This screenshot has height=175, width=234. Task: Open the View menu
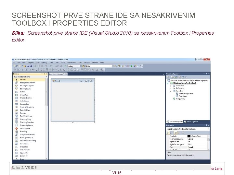coord(24,63)
